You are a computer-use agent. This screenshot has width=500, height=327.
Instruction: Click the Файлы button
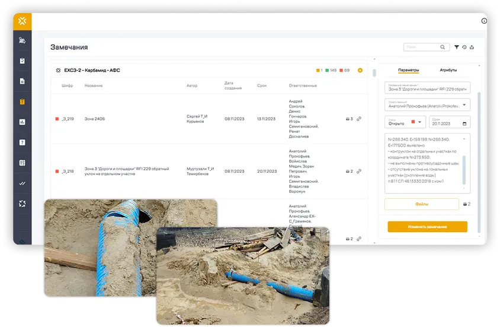(421, 204)
